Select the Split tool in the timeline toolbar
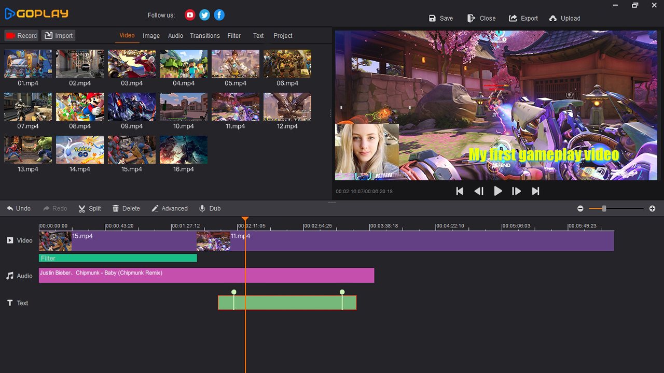This screenshot has height=373, width=664. click(x=89, y=208)
